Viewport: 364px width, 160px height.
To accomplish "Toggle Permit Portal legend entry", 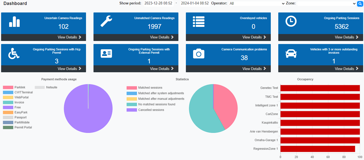I will point(17,127).
